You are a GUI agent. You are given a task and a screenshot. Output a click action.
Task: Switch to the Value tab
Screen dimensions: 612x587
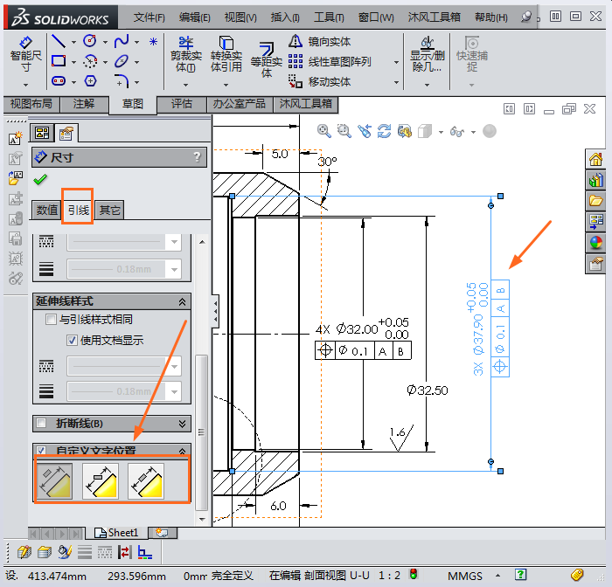click(x=47, y=210)
